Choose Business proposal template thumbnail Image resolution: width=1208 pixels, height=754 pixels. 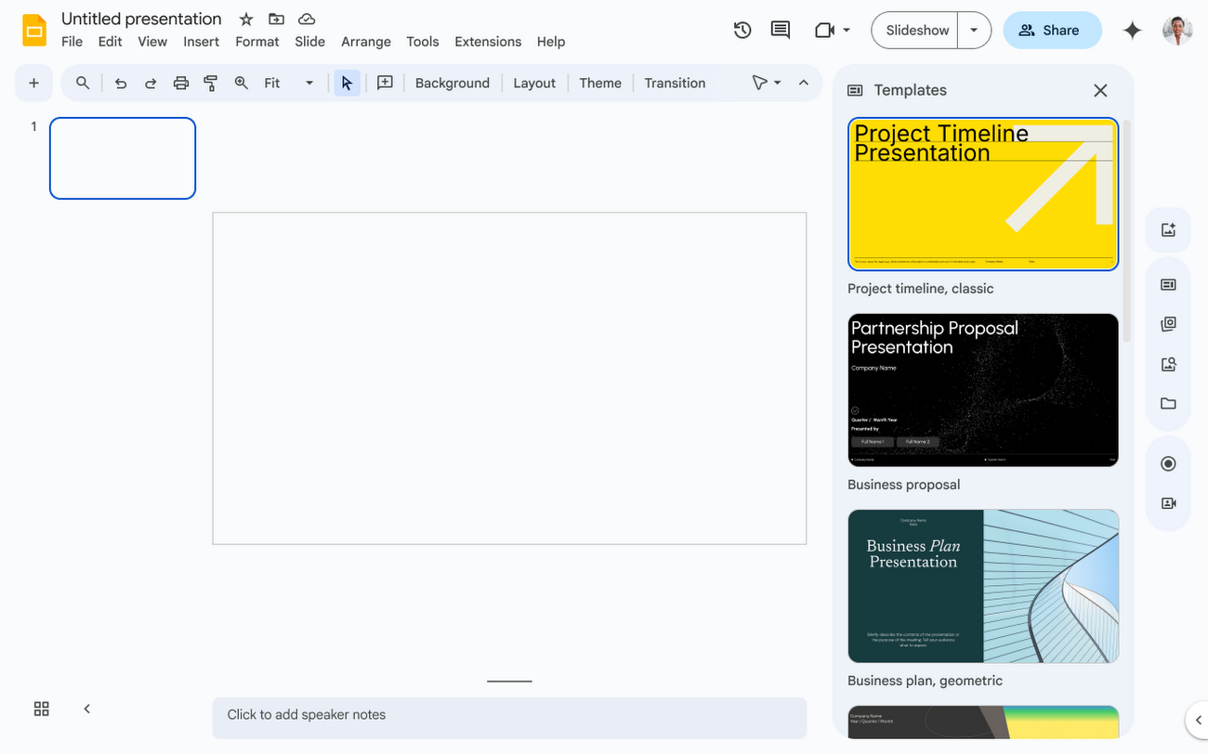[x=983, y=390]
